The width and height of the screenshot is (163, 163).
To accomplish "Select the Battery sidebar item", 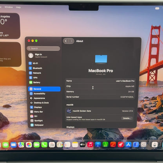I will (x=35, y=82).
